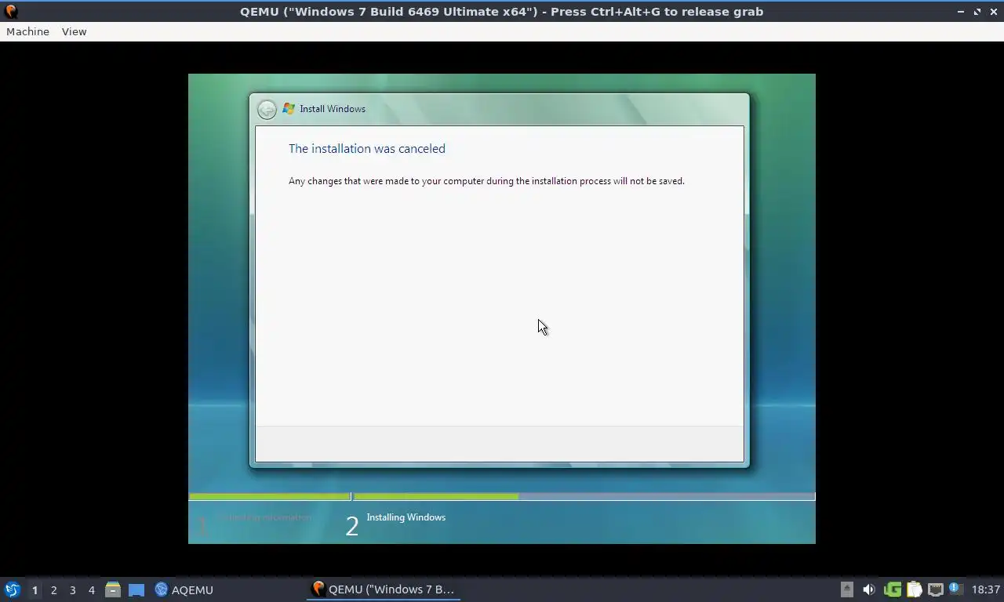This screenshot has height=602, width=1004.
Task: Click the 'Any changes that were made' message
Action: [x=486, y=181]
